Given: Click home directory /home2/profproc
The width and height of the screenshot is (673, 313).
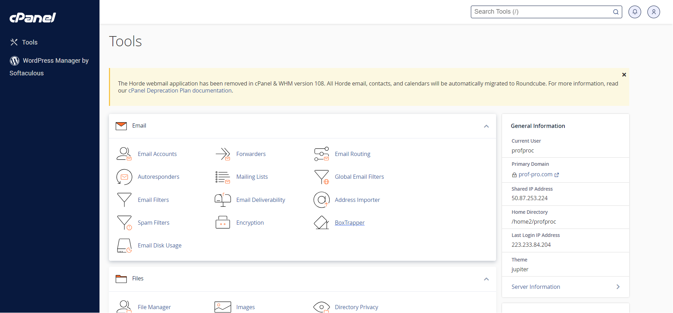Looking at the screenshot, I should pos(534,222).
